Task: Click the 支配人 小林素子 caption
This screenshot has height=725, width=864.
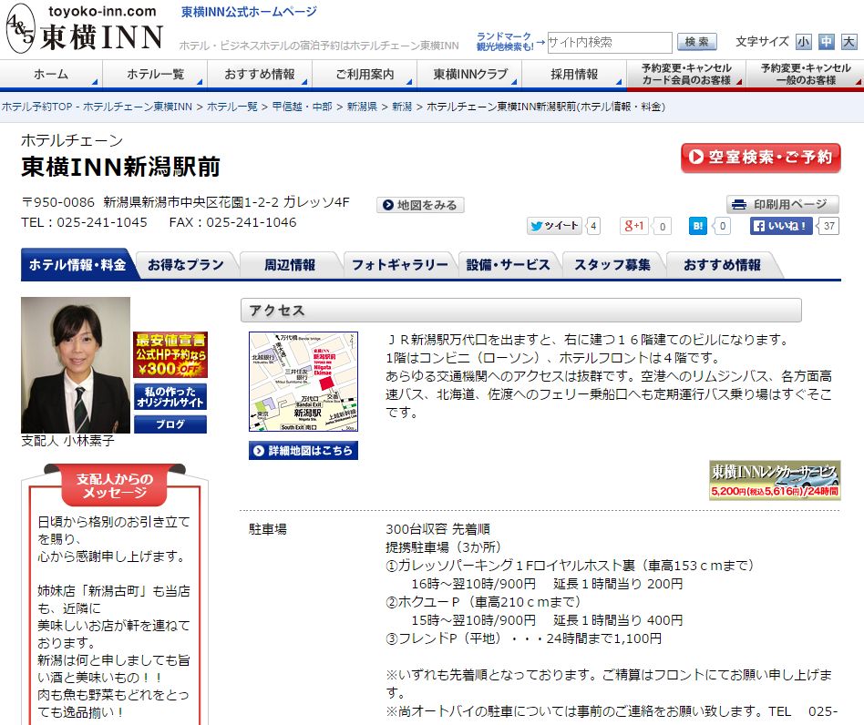Action: point(67,441)
